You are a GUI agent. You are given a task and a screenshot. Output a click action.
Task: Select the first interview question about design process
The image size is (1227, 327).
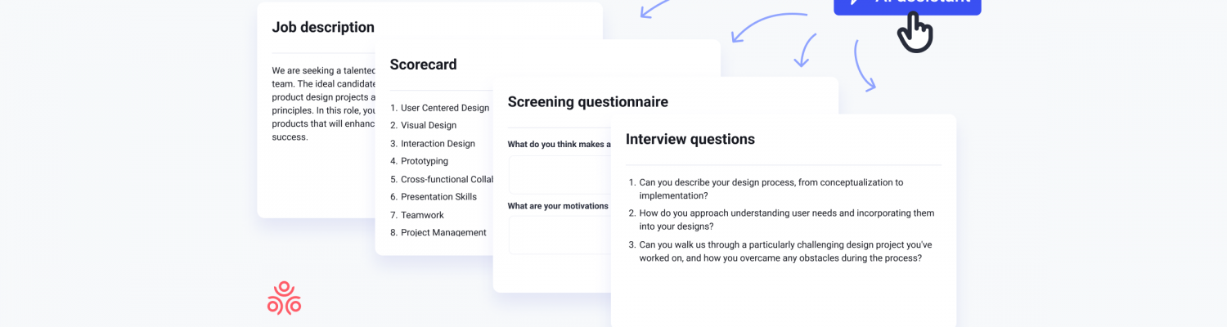click(771, 189)
